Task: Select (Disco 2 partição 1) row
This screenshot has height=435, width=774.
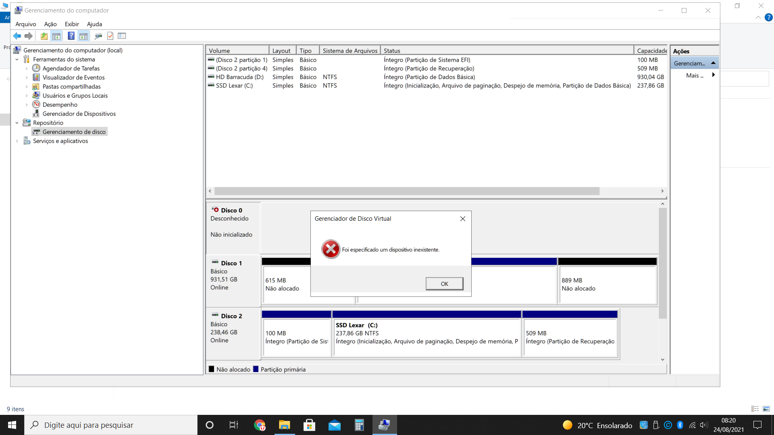Action: tap(436, 60)
